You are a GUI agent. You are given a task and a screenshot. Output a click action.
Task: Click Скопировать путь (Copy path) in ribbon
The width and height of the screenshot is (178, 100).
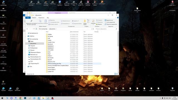click(54, 22)
